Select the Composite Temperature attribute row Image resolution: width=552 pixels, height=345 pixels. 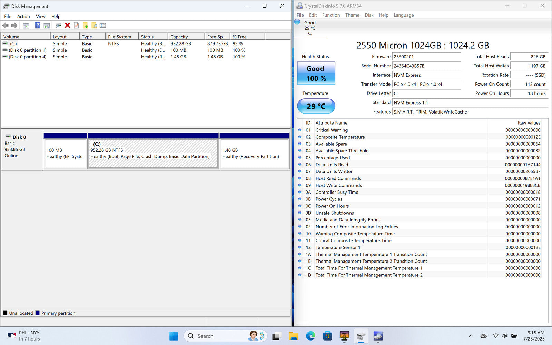coord(420,137)
